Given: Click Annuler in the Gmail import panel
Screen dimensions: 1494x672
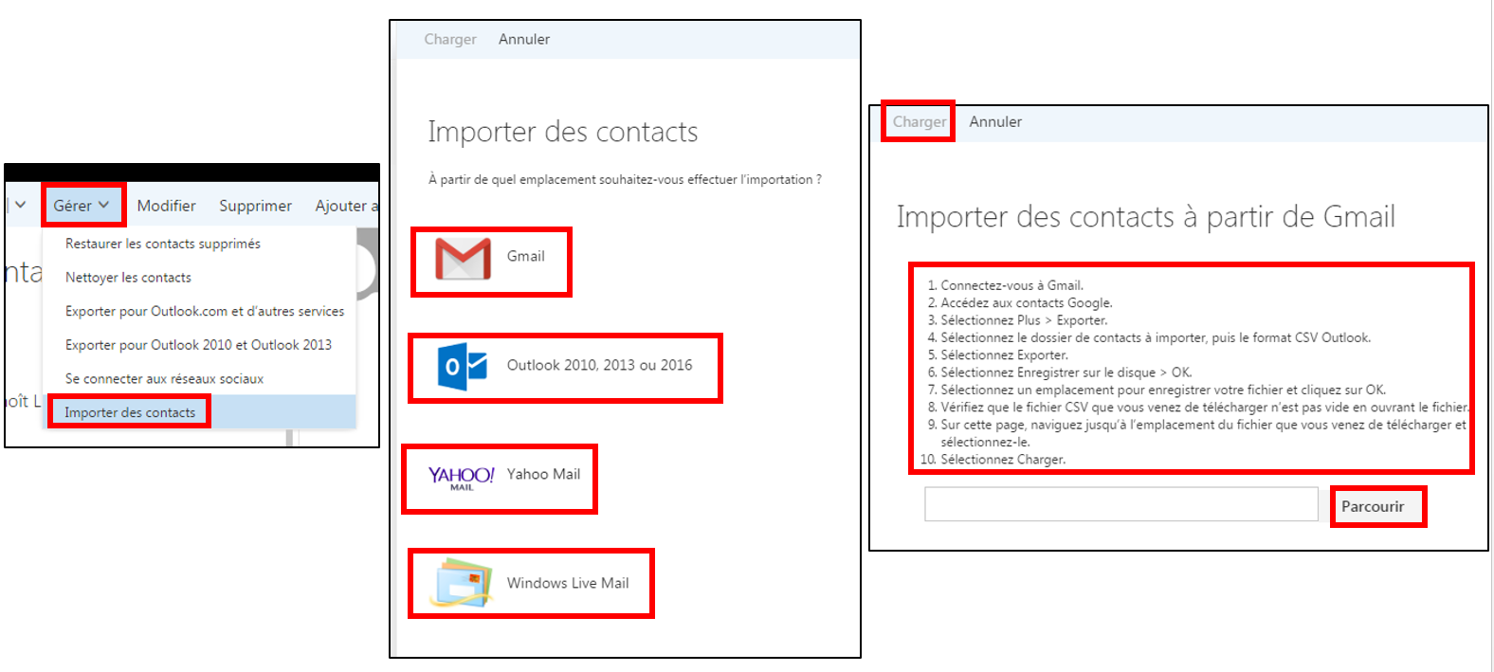Looking at the screenshot, I should tap(995, 121).
